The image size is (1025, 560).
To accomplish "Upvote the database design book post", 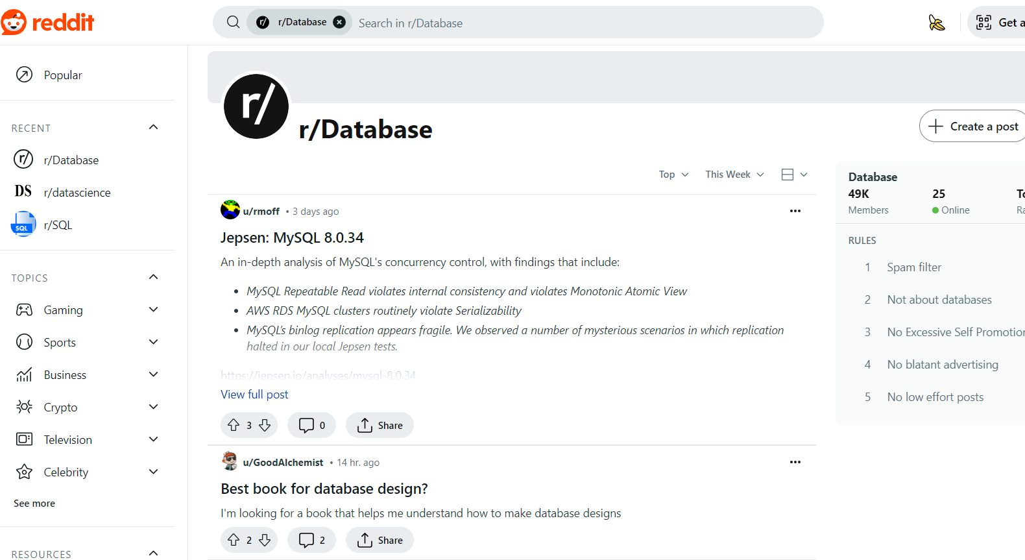I will pos(234,540).
